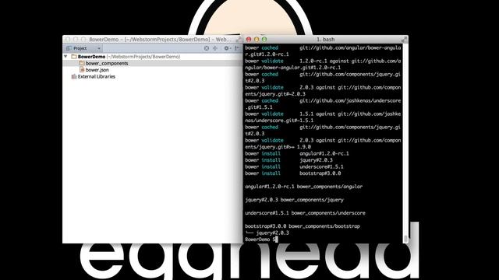Click the bash terminal fullscreen arrows icon
This screenshot has height=280, width=499.
point(404,40)
